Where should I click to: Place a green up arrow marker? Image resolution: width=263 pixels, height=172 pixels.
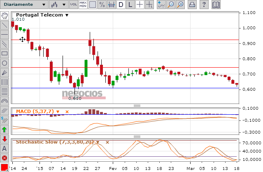[x=5, y=130]
